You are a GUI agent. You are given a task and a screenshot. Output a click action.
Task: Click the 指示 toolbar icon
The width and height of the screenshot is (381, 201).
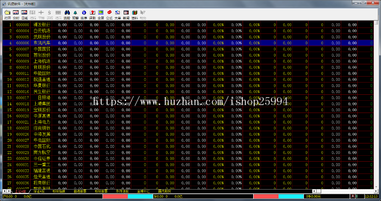[x=58, y=15]
